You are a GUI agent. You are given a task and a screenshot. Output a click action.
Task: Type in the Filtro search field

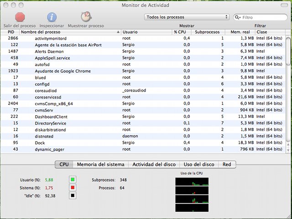[x=263, y=17]
